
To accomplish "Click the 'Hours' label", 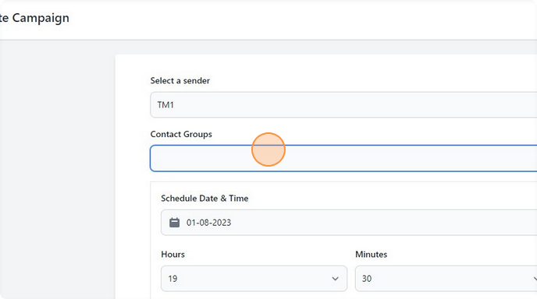I will [x=172, y=255].
